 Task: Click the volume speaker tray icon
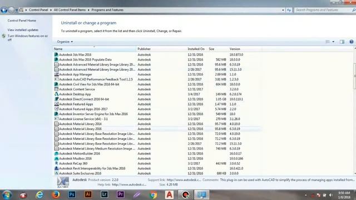click(x=331, y=195)
